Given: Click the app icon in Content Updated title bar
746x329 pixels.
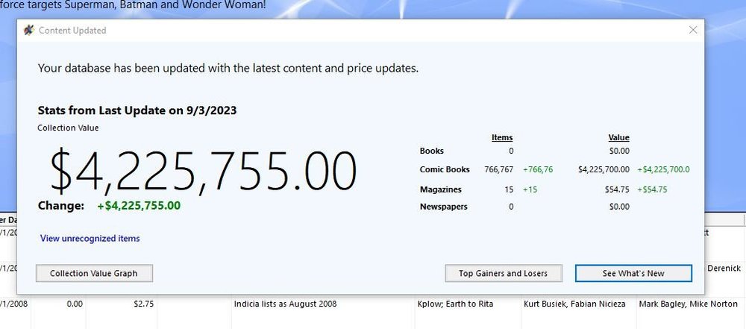Looking at the screenshot, I should pos(29,31).
